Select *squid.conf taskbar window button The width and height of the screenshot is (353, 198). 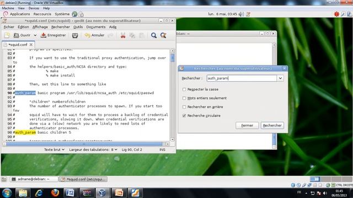tap(83, 179)
